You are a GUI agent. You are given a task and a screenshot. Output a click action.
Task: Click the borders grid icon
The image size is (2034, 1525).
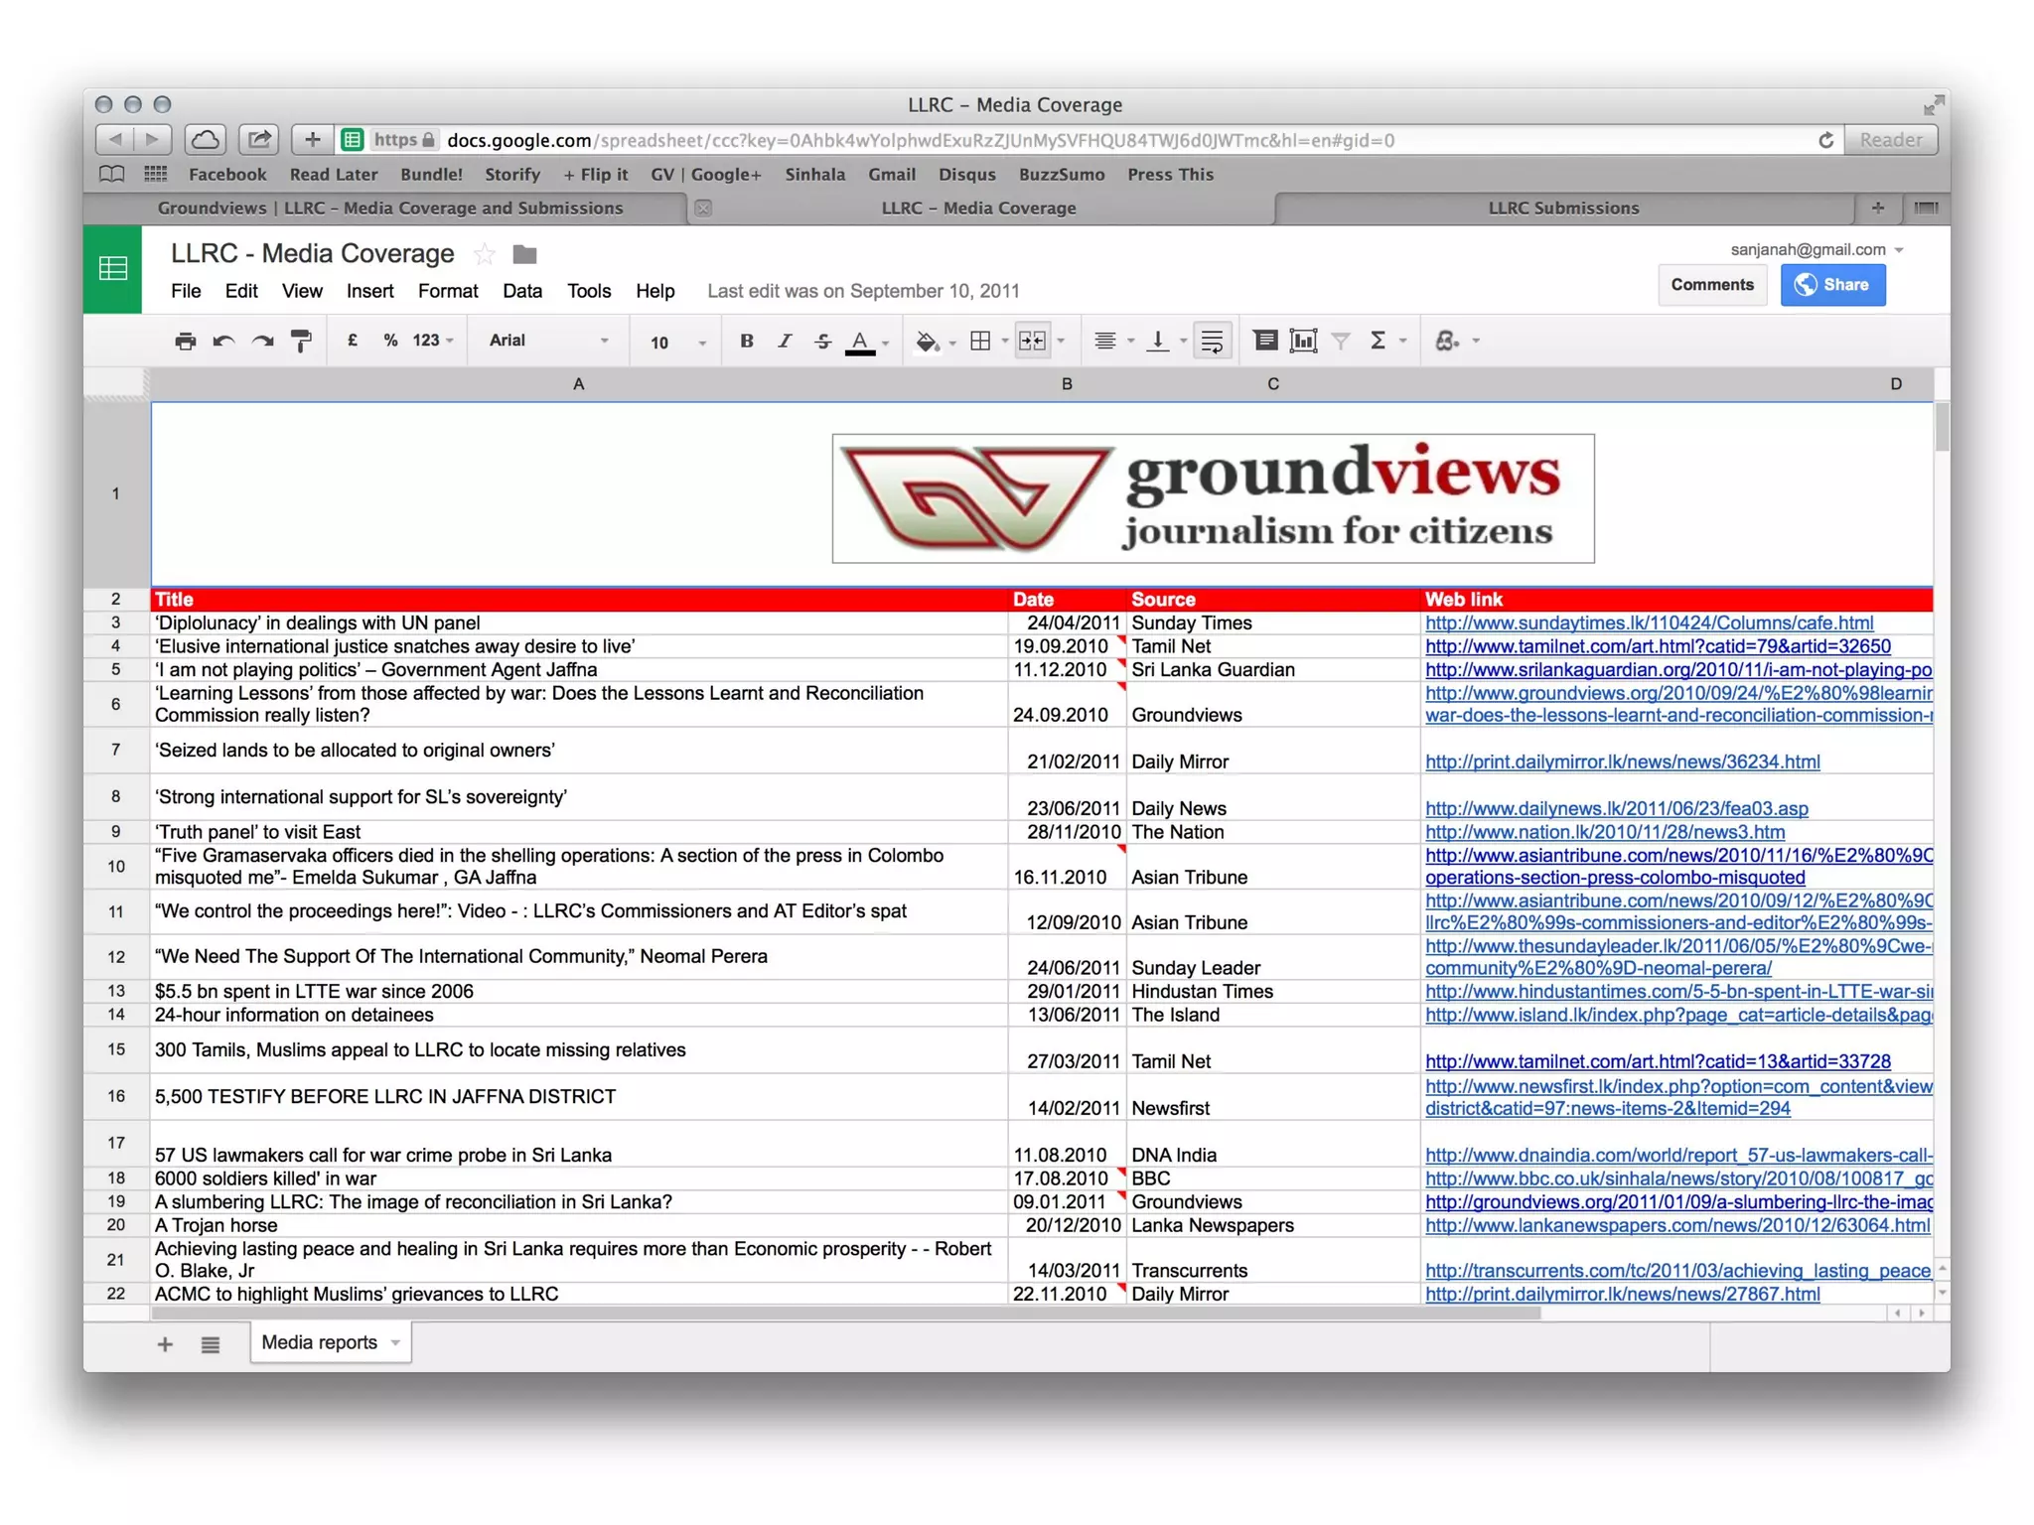tap(980, 341)
